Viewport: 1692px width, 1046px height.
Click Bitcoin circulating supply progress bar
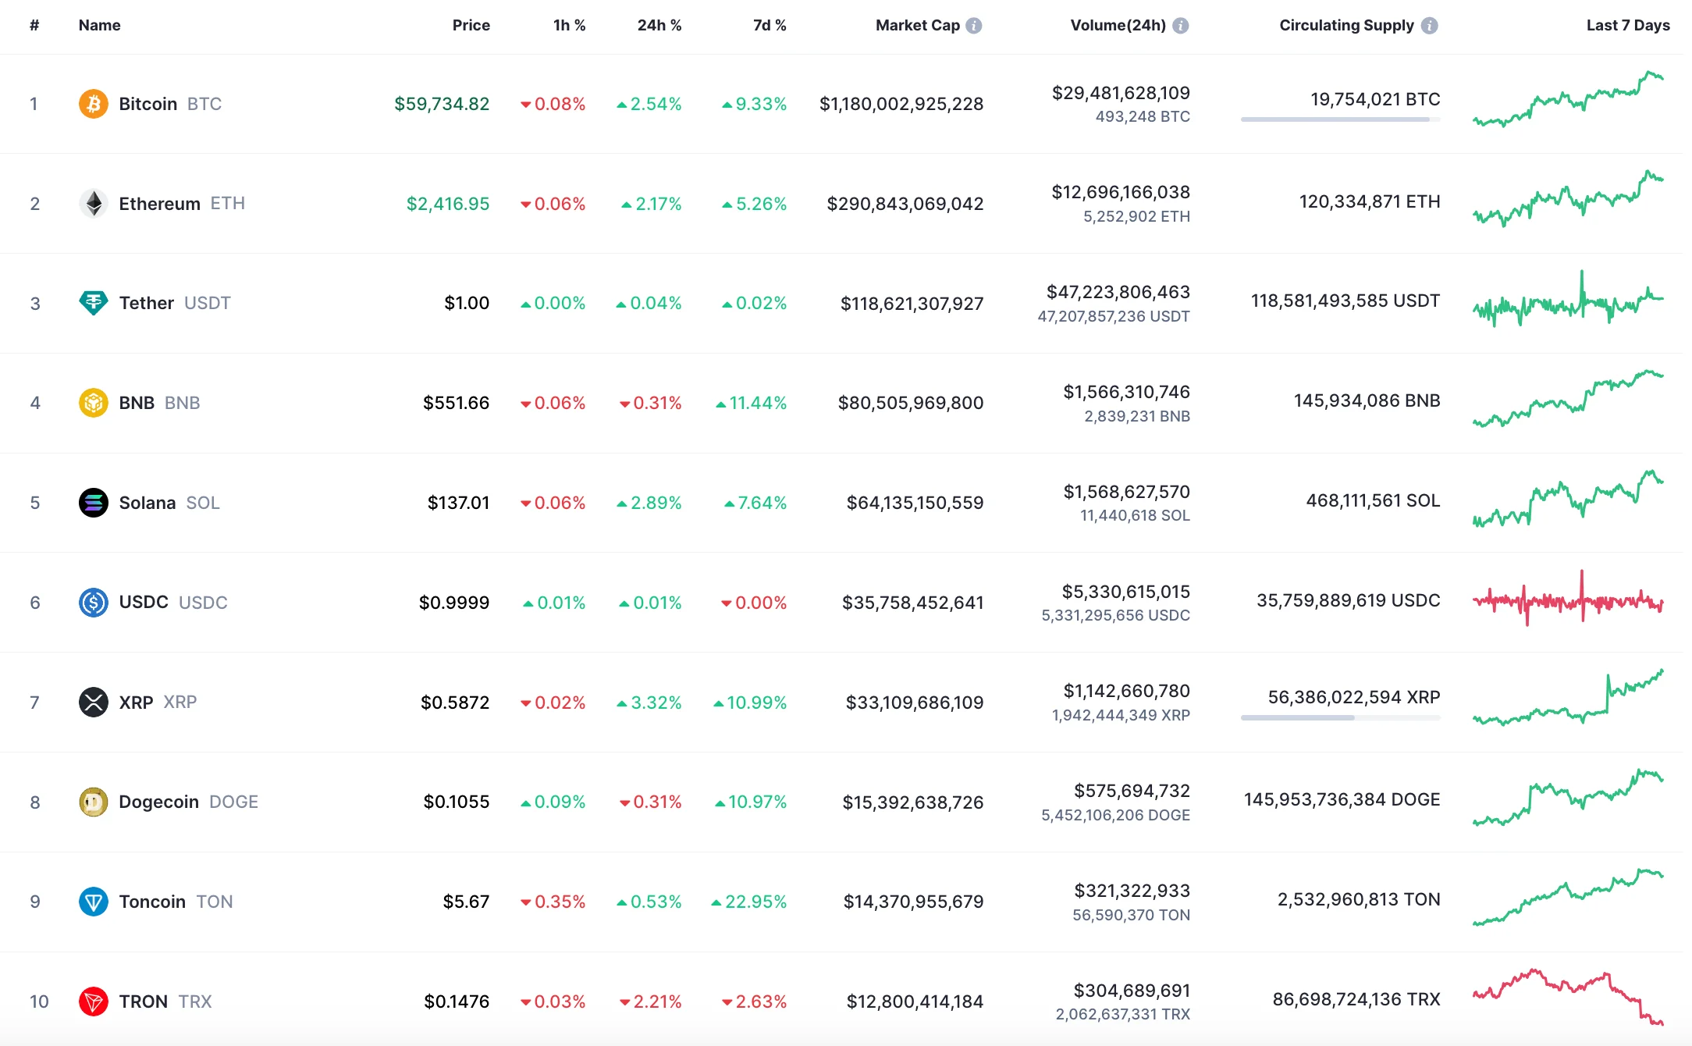pyautogui.click(x=1339, y=119)
